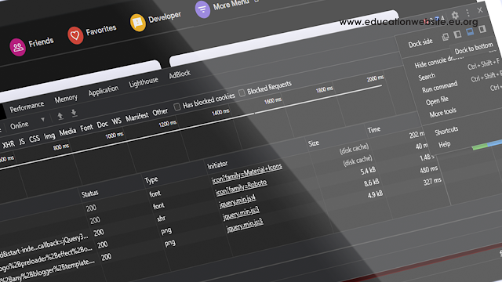
Task: Tick the Blocked Requests checkbox
Action: [x=242, y=92]
